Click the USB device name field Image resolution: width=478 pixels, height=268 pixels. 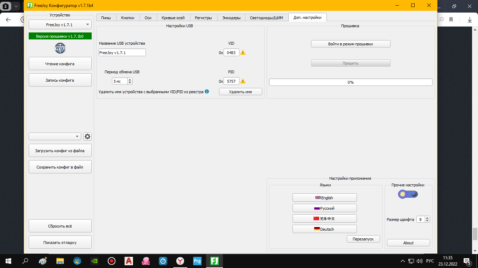click(x=122, y=53)
